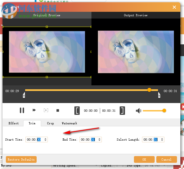Image resolution: width=184 pixels, height=169 pixels.
Task: Click the next frame step button
Action: point(46,110)
